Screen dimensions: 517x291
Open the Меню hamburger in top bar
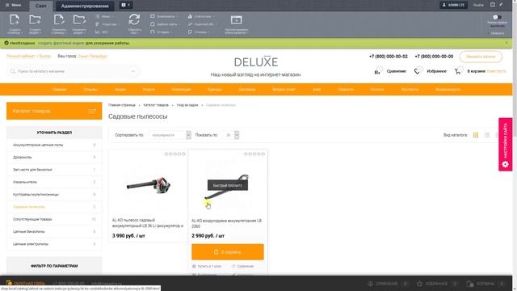pos(14,5)
